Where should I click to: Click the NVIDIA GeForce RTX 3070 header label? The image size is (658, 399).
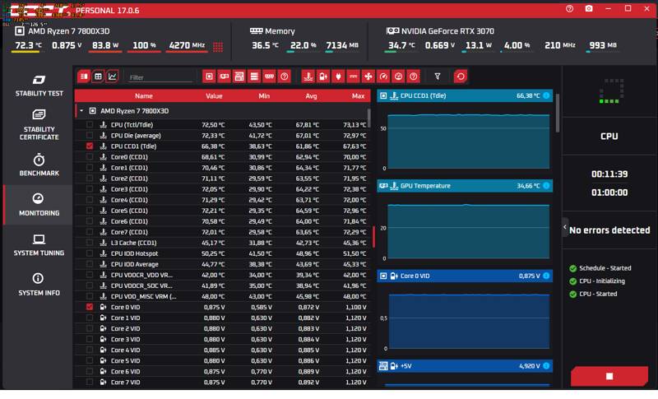[447, 31]
